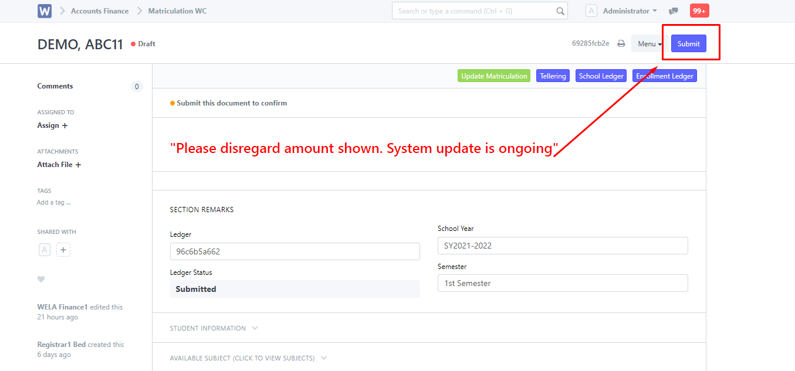This screenshot has height=371, width=795.
Task: Expand Available Subject section
Action: click(249, 358)
